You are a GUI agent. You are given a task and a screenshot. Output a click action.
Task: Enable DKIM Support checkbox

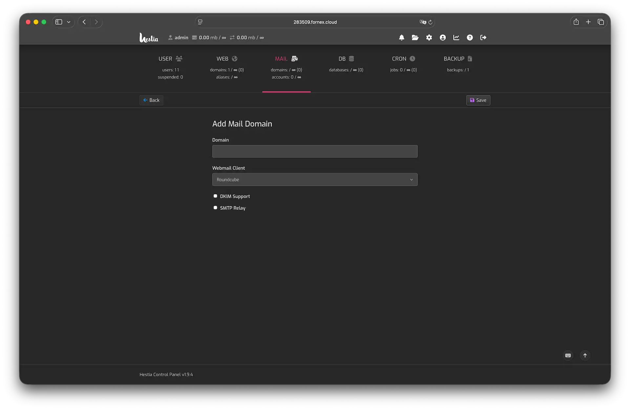[215, 196]
